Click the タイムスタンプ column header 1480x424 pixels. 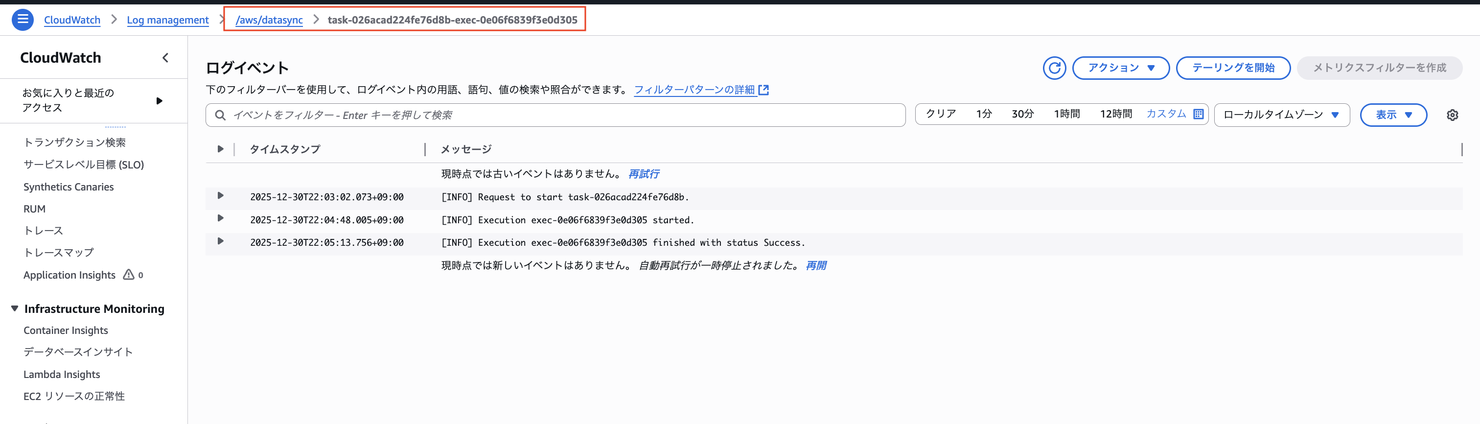[285, 149]
